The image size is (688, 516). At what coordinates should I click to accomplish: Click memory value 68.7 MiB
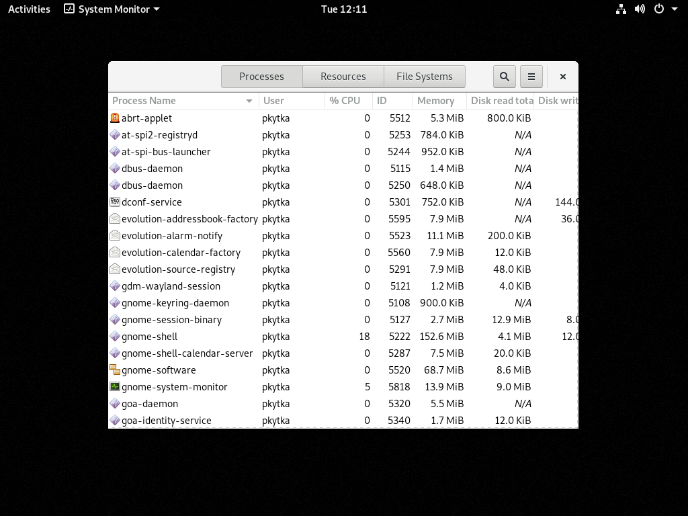click(443, 370)
